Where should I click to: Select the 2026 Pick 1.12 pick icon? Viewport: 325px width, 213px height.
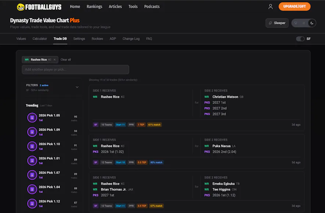(32, 203)
